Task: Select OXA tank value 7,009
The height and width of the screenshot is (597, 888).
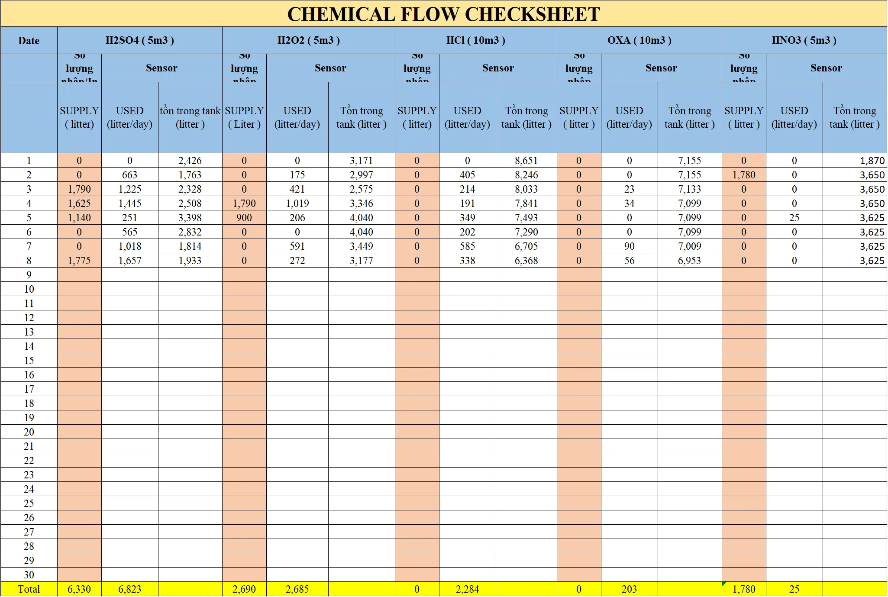Action: pos(690,246)
